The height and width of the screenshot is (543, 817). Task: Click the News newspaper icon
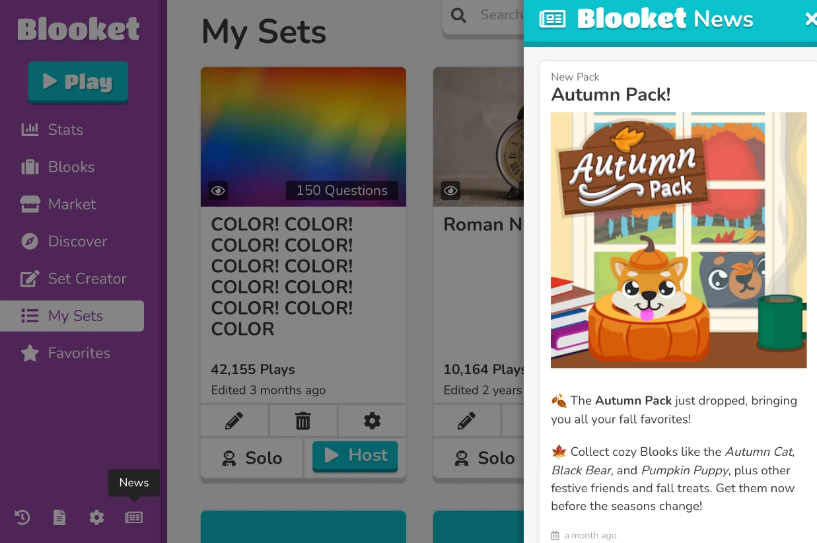[x=133, y=517]
